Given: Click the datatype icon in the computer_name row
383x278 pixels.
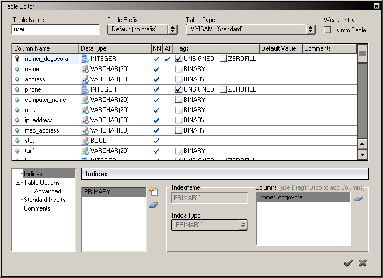Looking at the screenshot, I should [85, 100].
